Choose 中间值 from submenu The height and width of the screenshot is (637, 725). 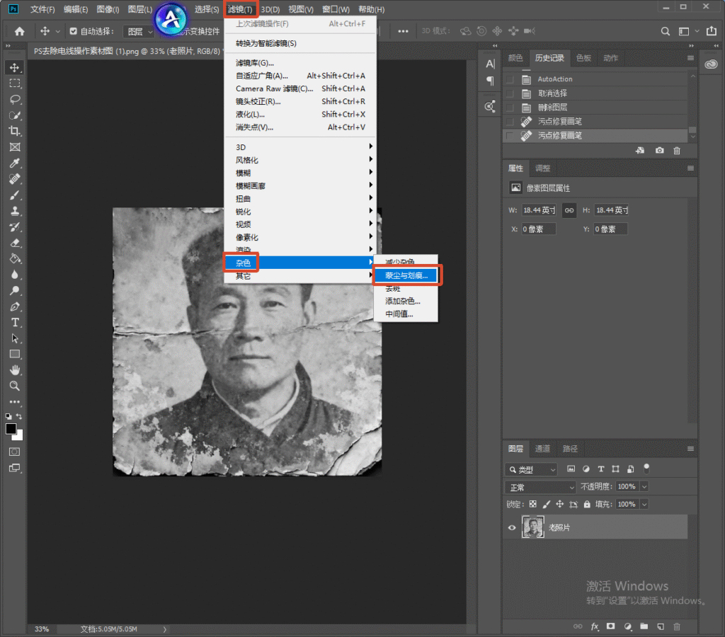[406, 314]
